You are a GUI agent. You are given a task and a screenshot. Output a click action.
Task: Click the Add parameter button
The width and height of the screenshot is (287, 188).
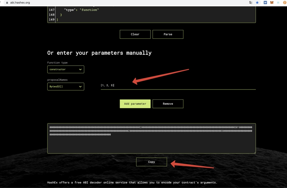click(135, 104)
